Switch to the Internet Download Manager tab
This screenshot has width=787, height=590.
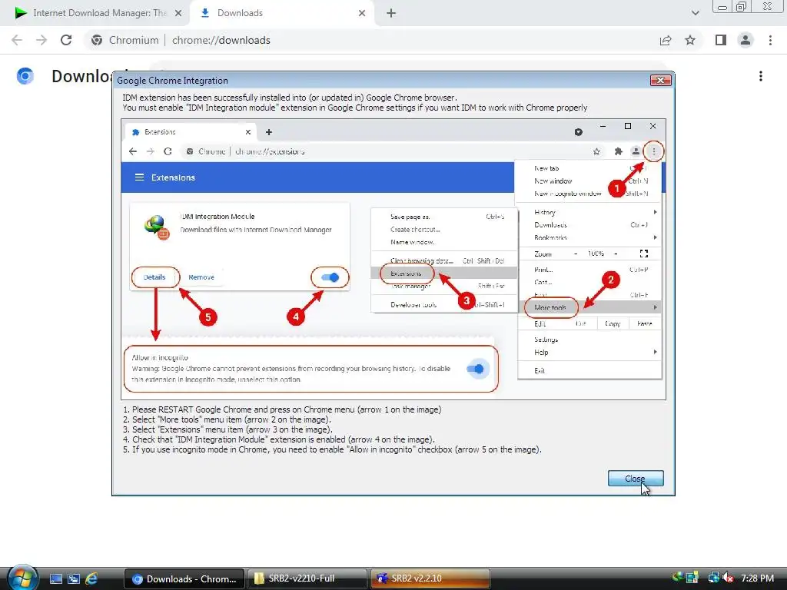[x=95, y=13]
